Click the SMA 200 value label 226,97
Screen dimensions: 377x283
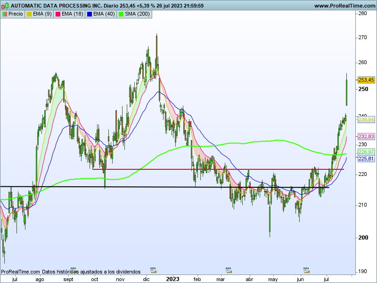tap(366, 152)
